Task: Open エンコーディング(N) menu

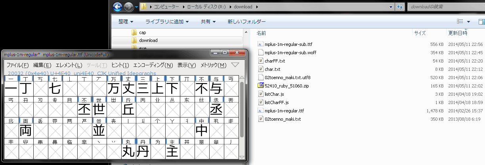Action: click(x=153, y=65)
